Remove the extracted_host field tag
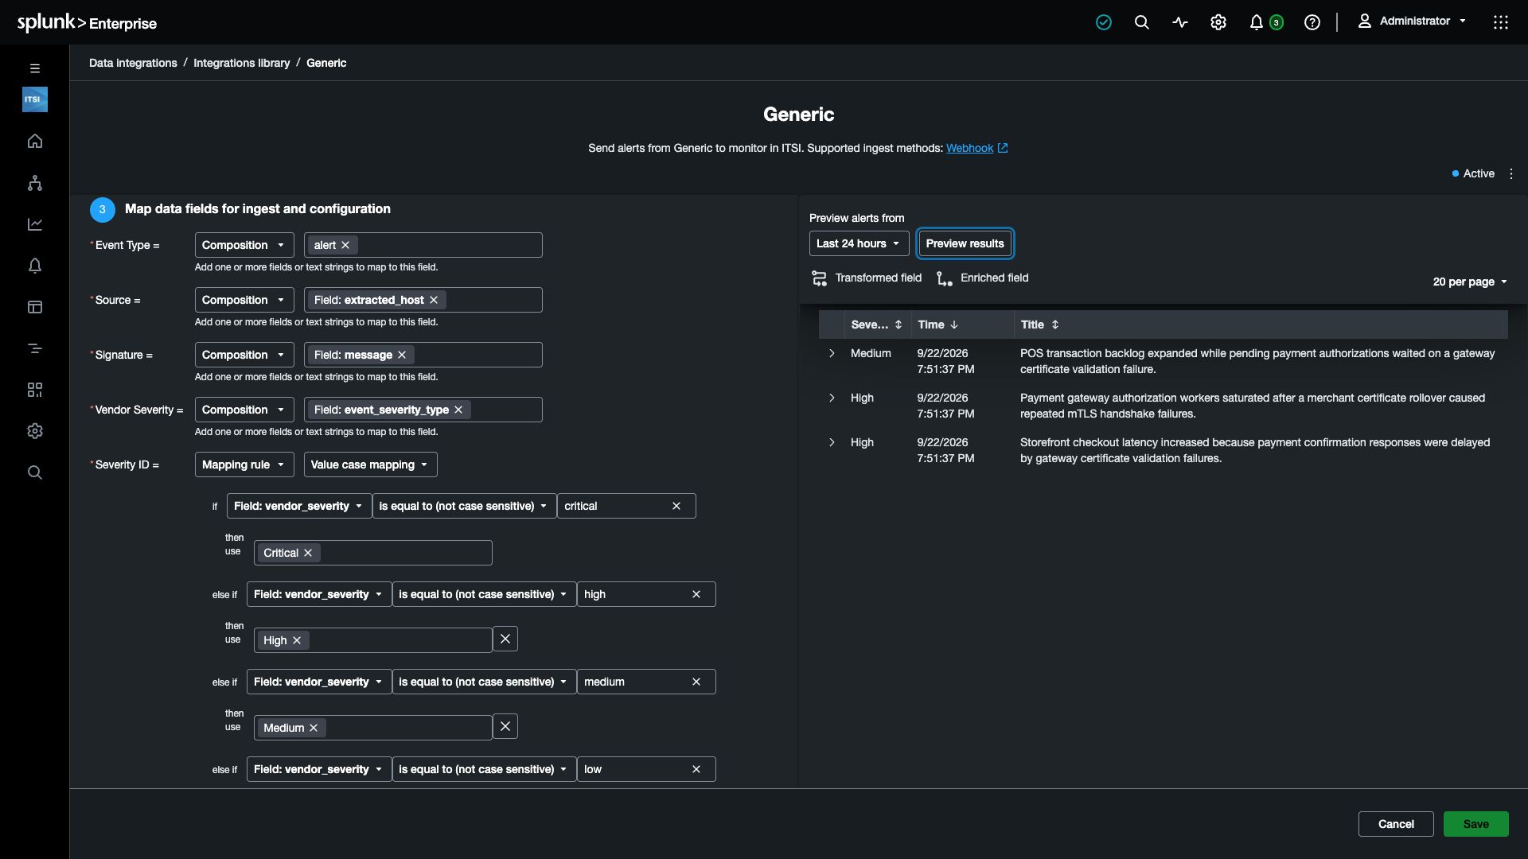The width and height of the screenshot is (1528, 859). [434, 300]
